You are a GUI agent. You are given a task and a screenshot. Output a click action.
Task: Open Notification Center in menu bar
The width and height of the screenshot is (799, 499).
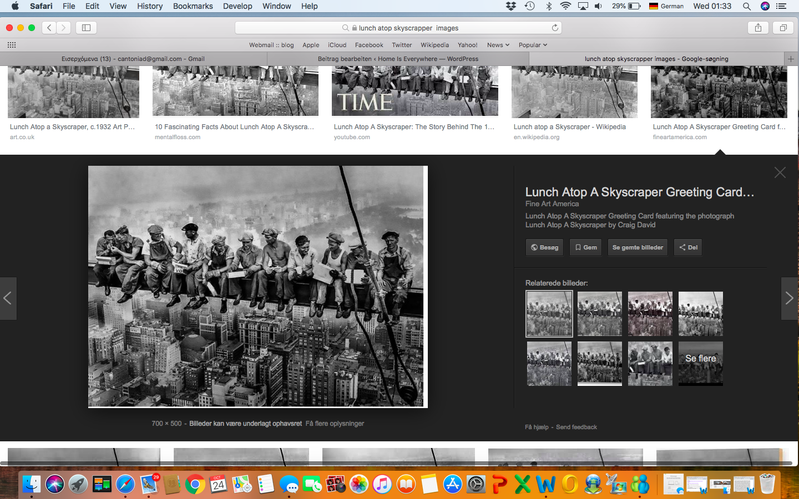[781, 6]
